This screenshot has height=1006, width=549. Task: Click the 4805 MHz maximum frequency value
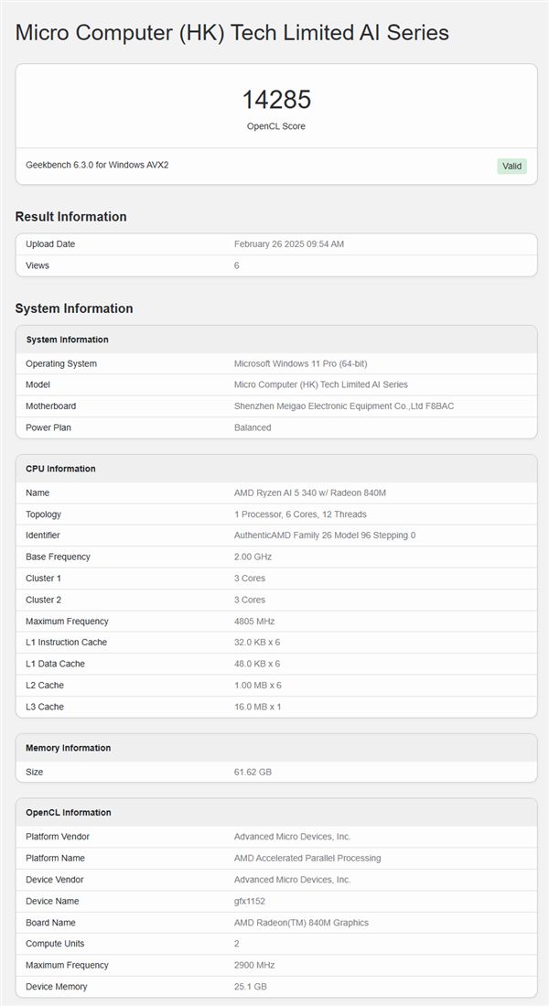tap(253, 622)
